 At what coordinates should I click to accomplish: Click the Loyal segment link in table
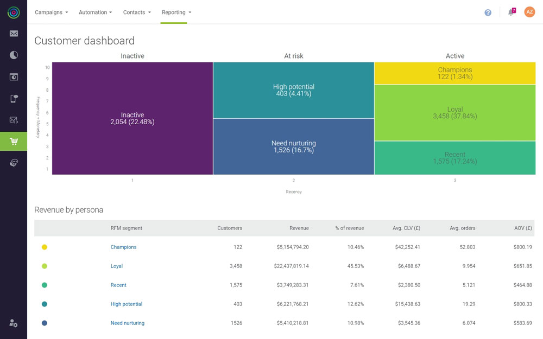pos(116,266)
